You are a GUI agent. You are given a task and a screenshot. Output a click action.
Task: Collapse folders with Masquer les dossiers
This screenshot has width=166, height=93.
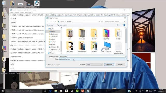(x=53, y=65)
